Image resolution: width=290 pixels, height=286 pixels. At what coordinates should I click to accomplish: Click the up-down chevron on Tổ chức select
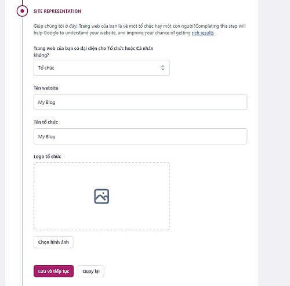click(163, 68)
